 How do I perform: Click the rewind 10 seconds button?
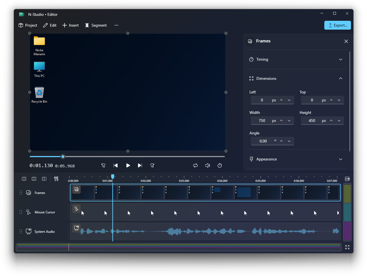103,165
